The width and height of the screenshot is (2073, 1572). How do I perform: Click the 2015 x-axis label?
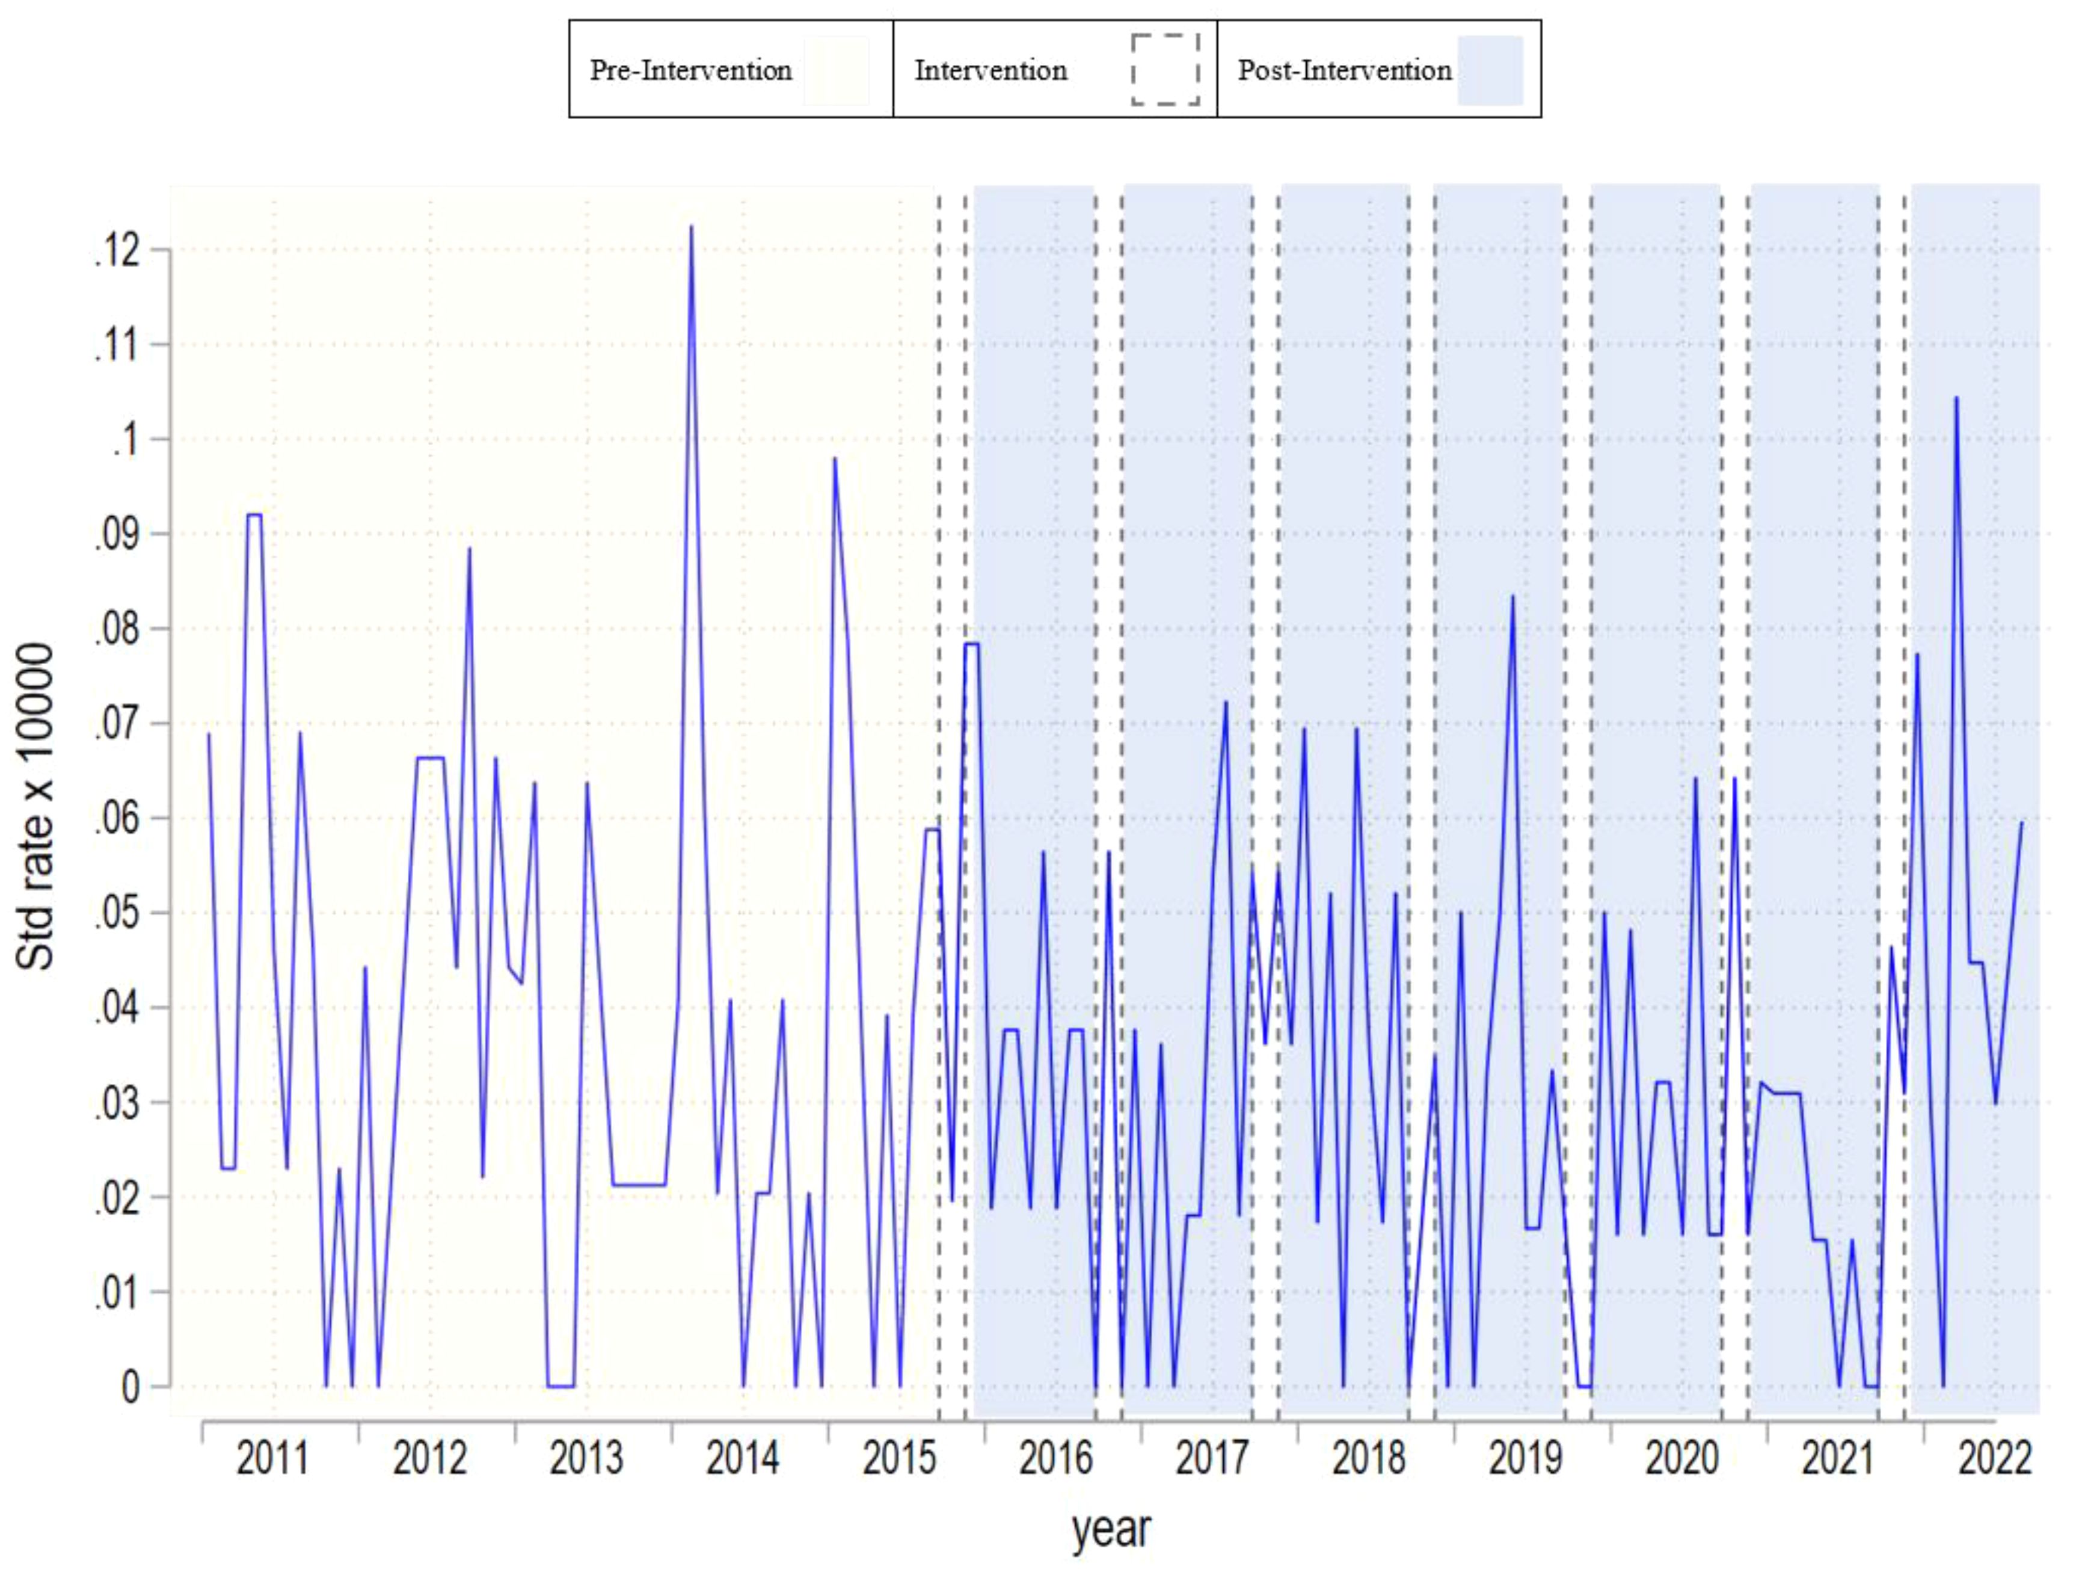pos(898,1458)
